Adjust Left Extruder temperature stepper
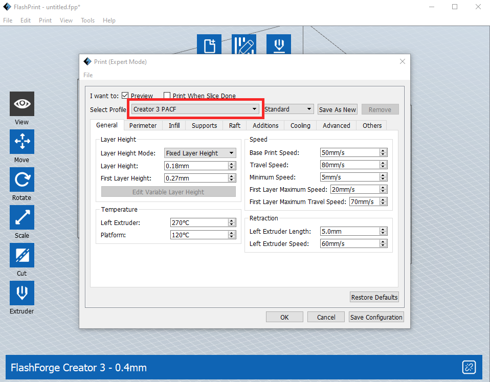This screenshot has width=490, height=382. (232, 222)
